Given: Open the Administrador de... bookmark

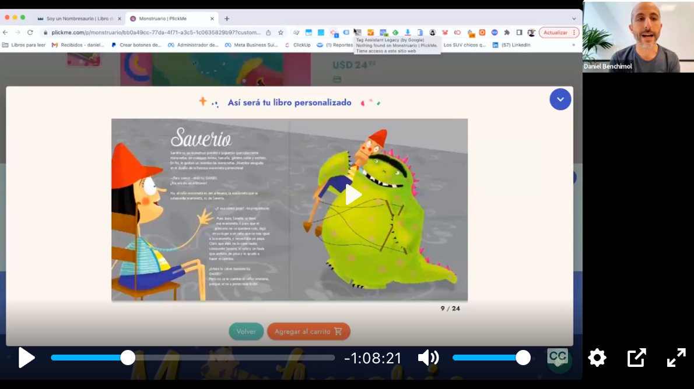Looking at the screenshot, I should pos(193,45).
